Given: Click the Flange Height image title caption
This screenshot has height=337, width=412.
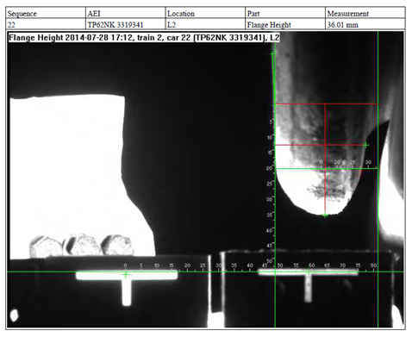Looking at the screenshot, I should click(x=144, y=38).
